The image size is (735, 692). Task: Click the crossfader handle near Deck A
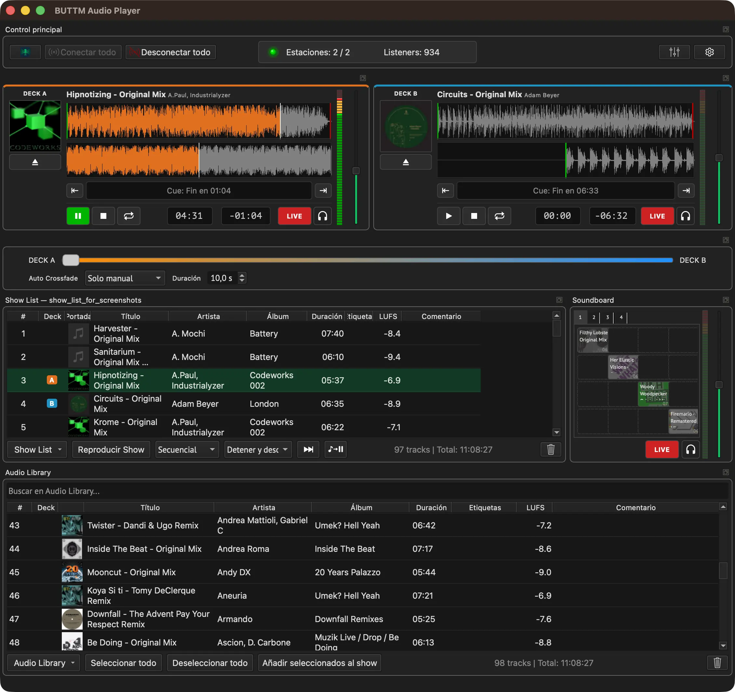click(71, 260)
